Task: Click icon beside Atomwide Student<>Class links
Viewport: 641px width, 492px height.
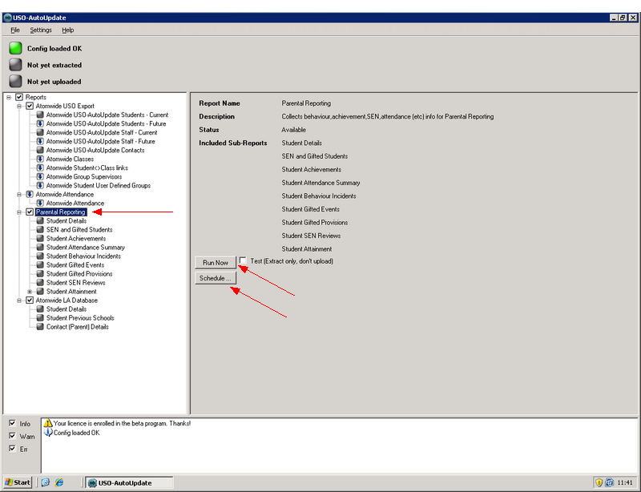Action: pyautogui.click(x=40, y=167)
